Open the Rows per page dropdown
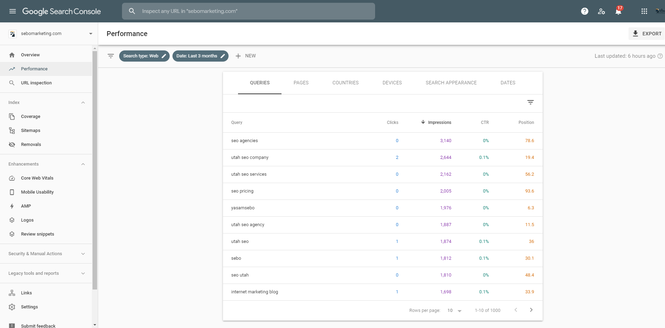665x328 pixels. pos(454,310)
